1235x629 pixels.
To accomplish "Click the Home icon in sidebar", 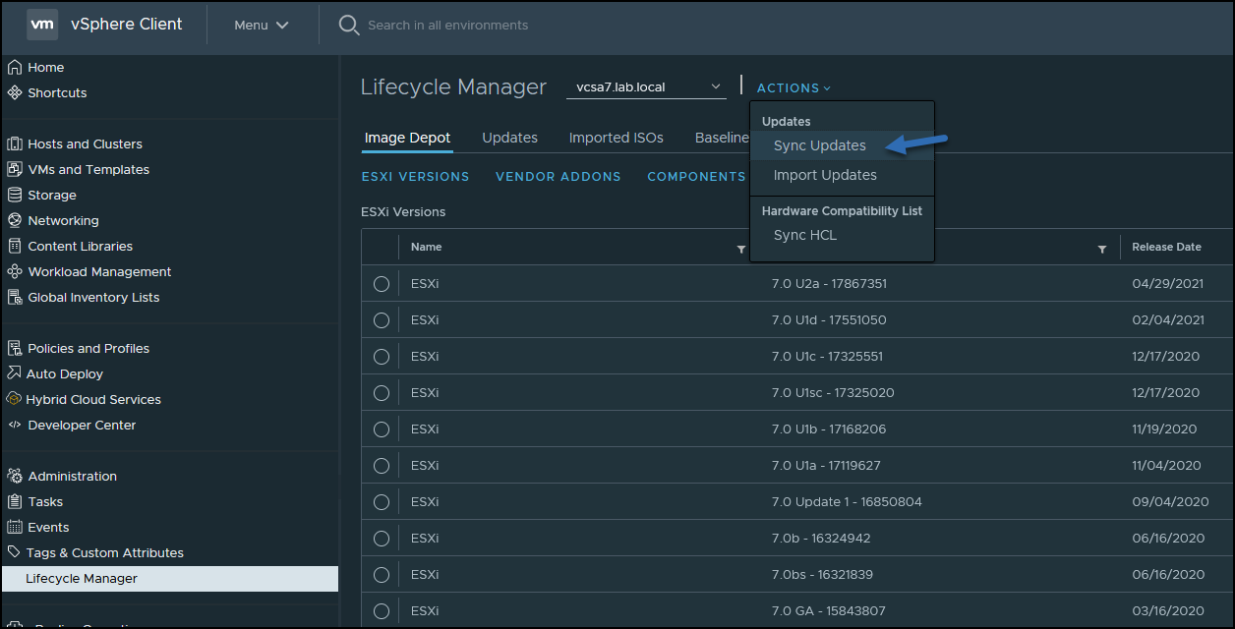I will pyautogui.click(x=15, y=67).
